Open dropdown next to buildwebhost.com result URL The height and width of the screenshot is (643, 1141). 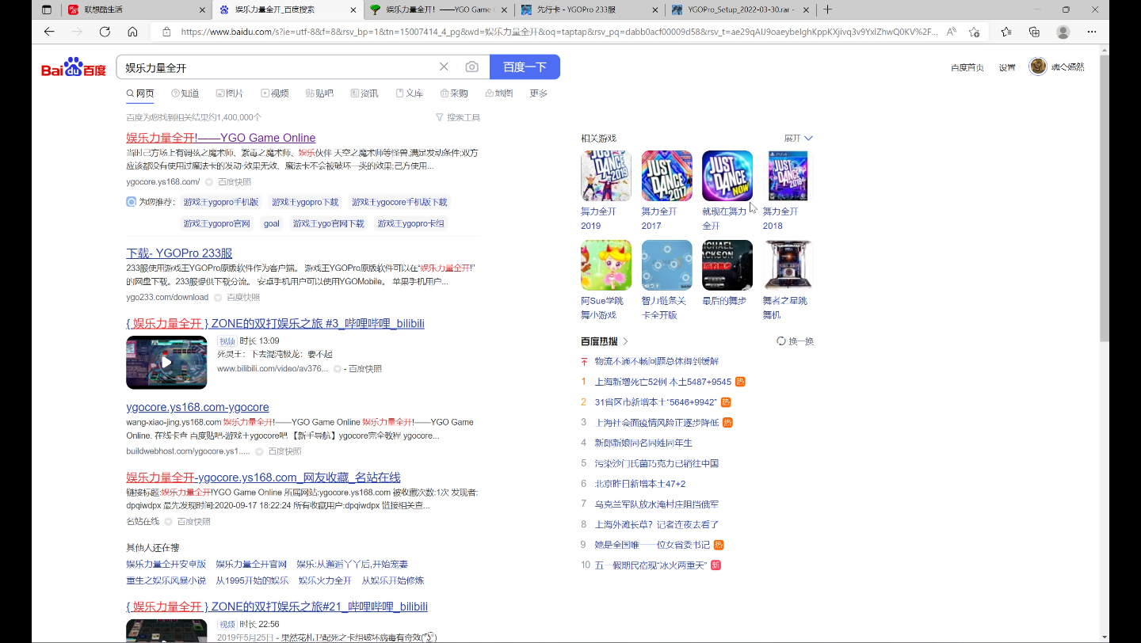coord(258,451)
